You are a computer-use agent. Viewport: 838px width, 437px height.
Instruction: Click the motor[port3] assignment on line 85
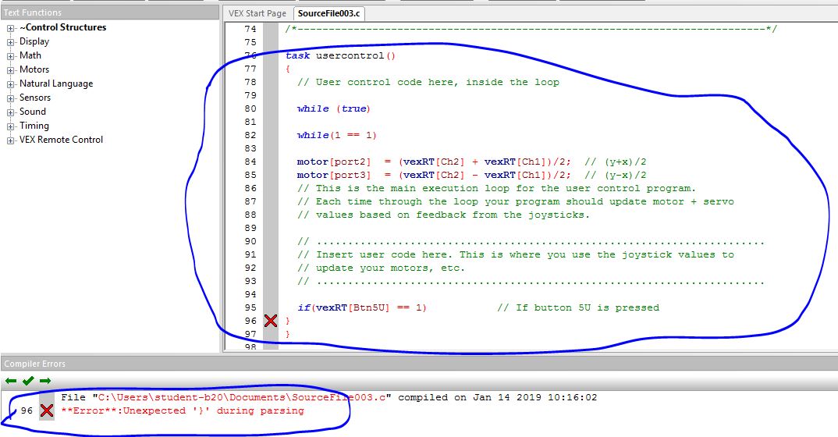click(x=434, y=175)
